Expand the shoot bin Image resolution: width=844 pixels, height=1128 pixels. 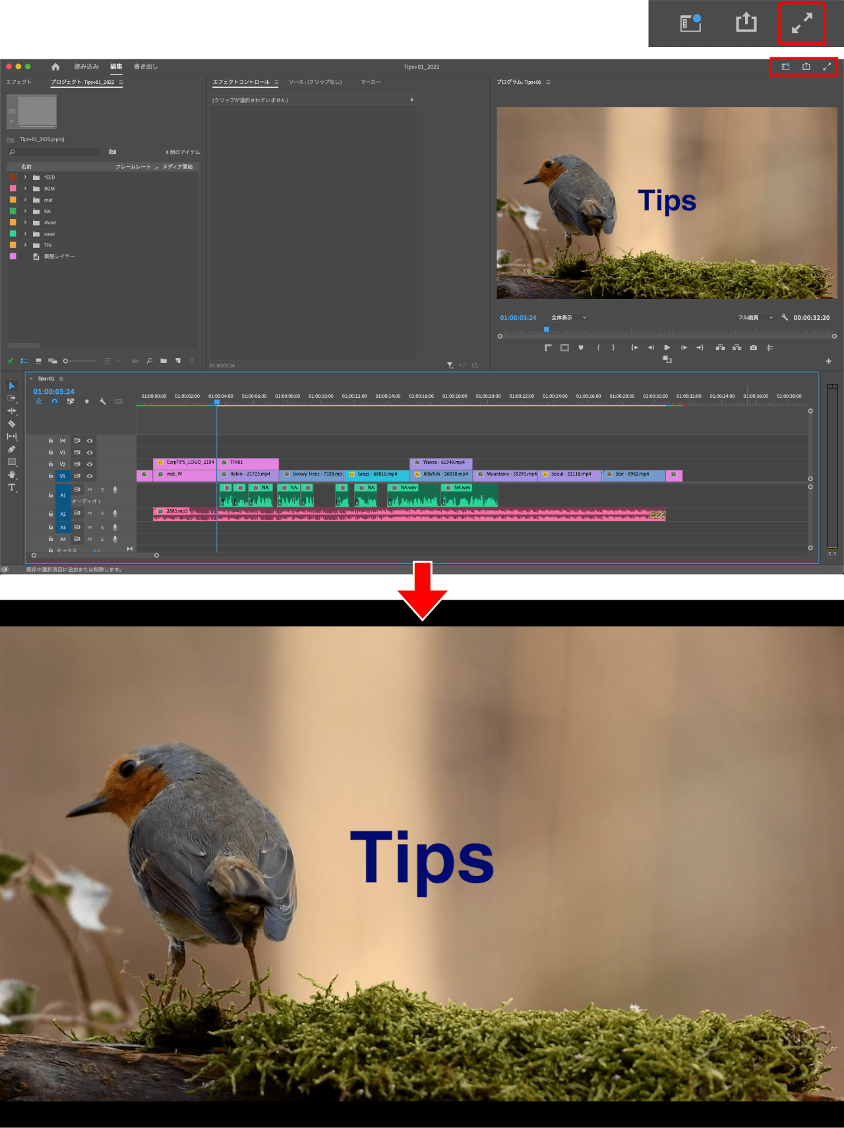[25, 222]
